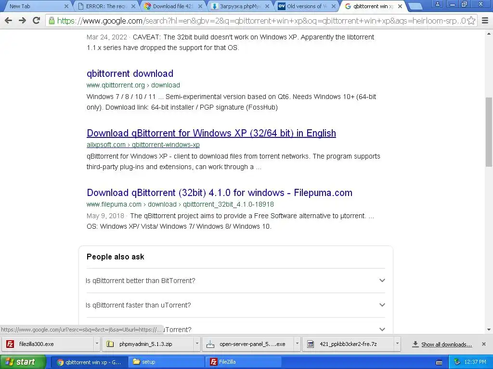Open the setup folder taskbar button
This screenshot has width=493, height=369.
point(166,362)
